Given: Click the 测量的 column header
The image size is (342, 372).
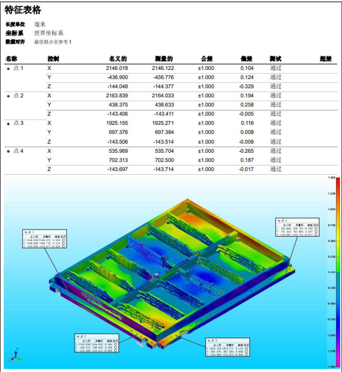Looking at the screenshot, I should 164,59.
